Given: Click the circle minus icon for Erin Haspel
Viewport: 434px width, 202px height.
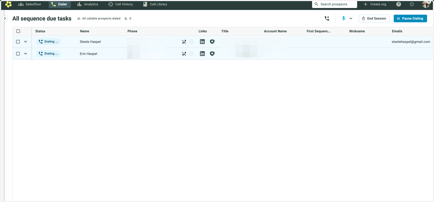Looking at the screenshot, I should [x=191, y=54].
